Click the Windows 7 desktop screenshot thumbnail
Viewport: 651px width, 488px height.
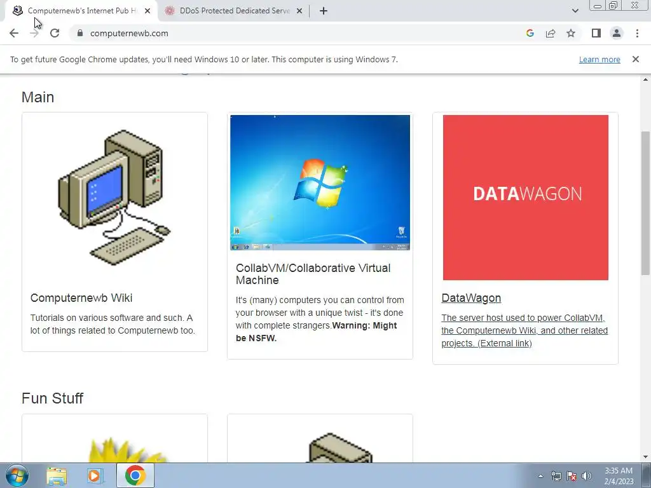320,182
